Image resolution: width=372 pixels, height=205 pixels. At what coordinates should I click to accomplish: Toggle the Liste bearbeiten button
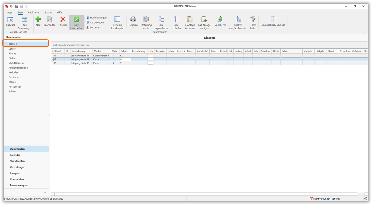[x=76, y=22]
